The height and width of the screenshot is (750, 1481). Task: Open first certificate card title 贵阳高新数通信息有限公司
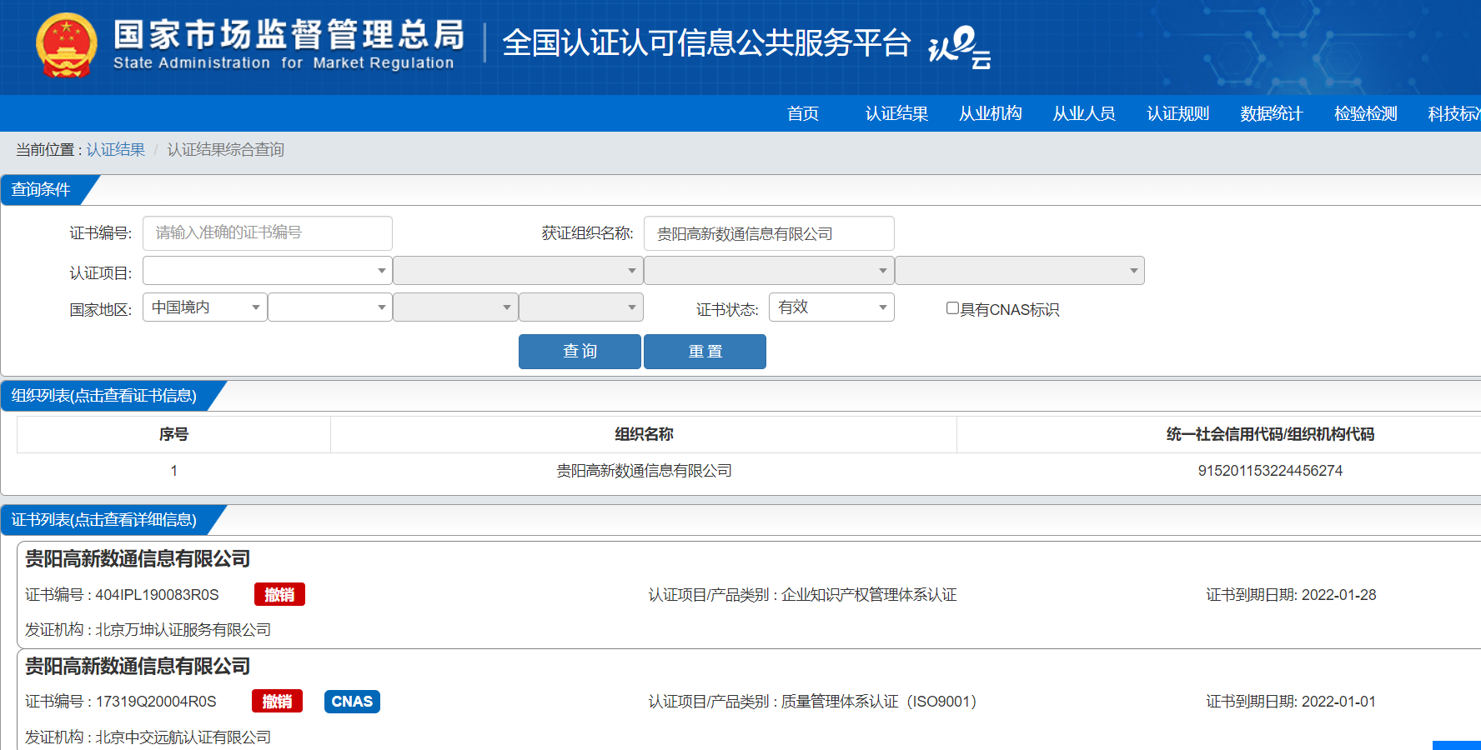(x=138, y=558)
